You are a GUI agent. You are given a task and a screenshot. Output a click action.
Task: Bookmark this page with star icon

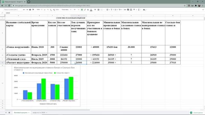184,5
